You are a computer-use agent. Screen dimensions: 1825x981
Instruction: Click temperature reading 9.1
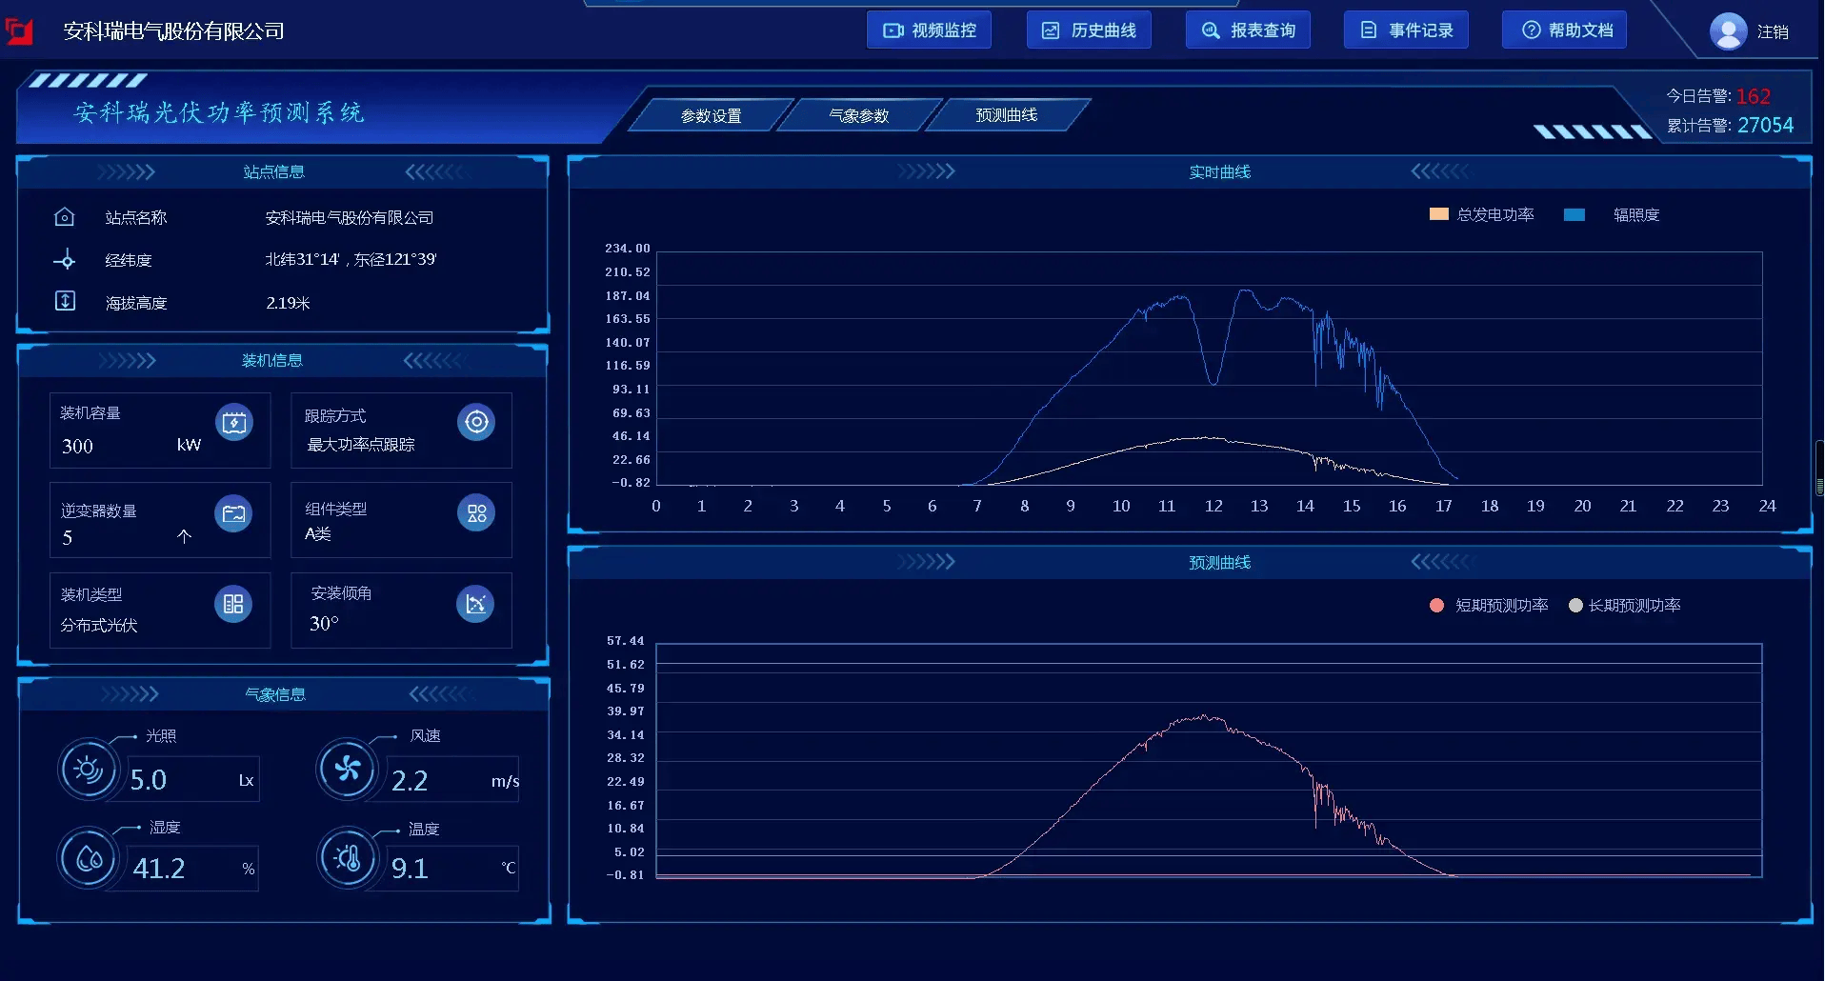(410, 869)
